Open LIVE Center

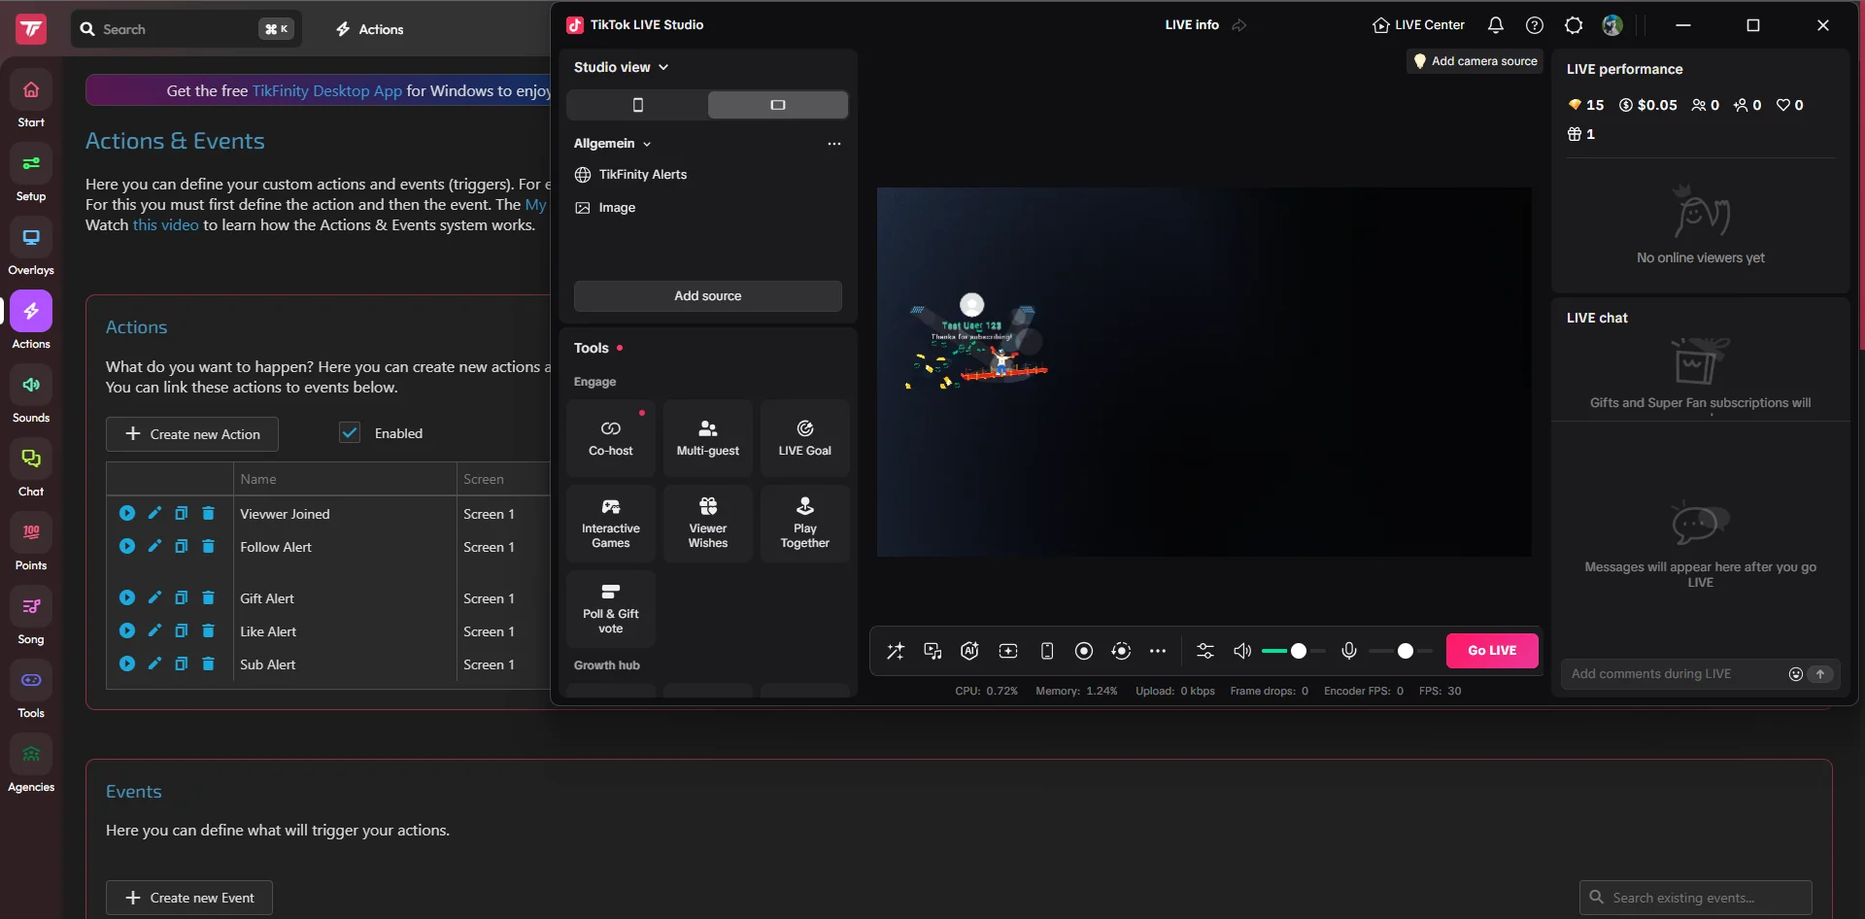click(x=1418, y=25)
